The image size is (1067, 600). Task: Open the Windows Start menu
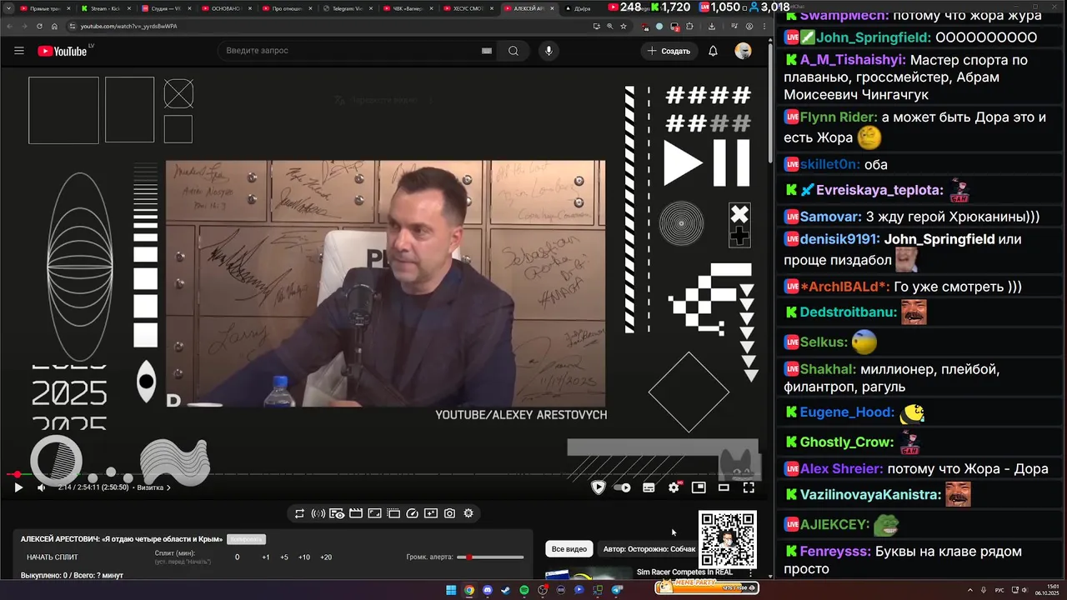[451, 590]
